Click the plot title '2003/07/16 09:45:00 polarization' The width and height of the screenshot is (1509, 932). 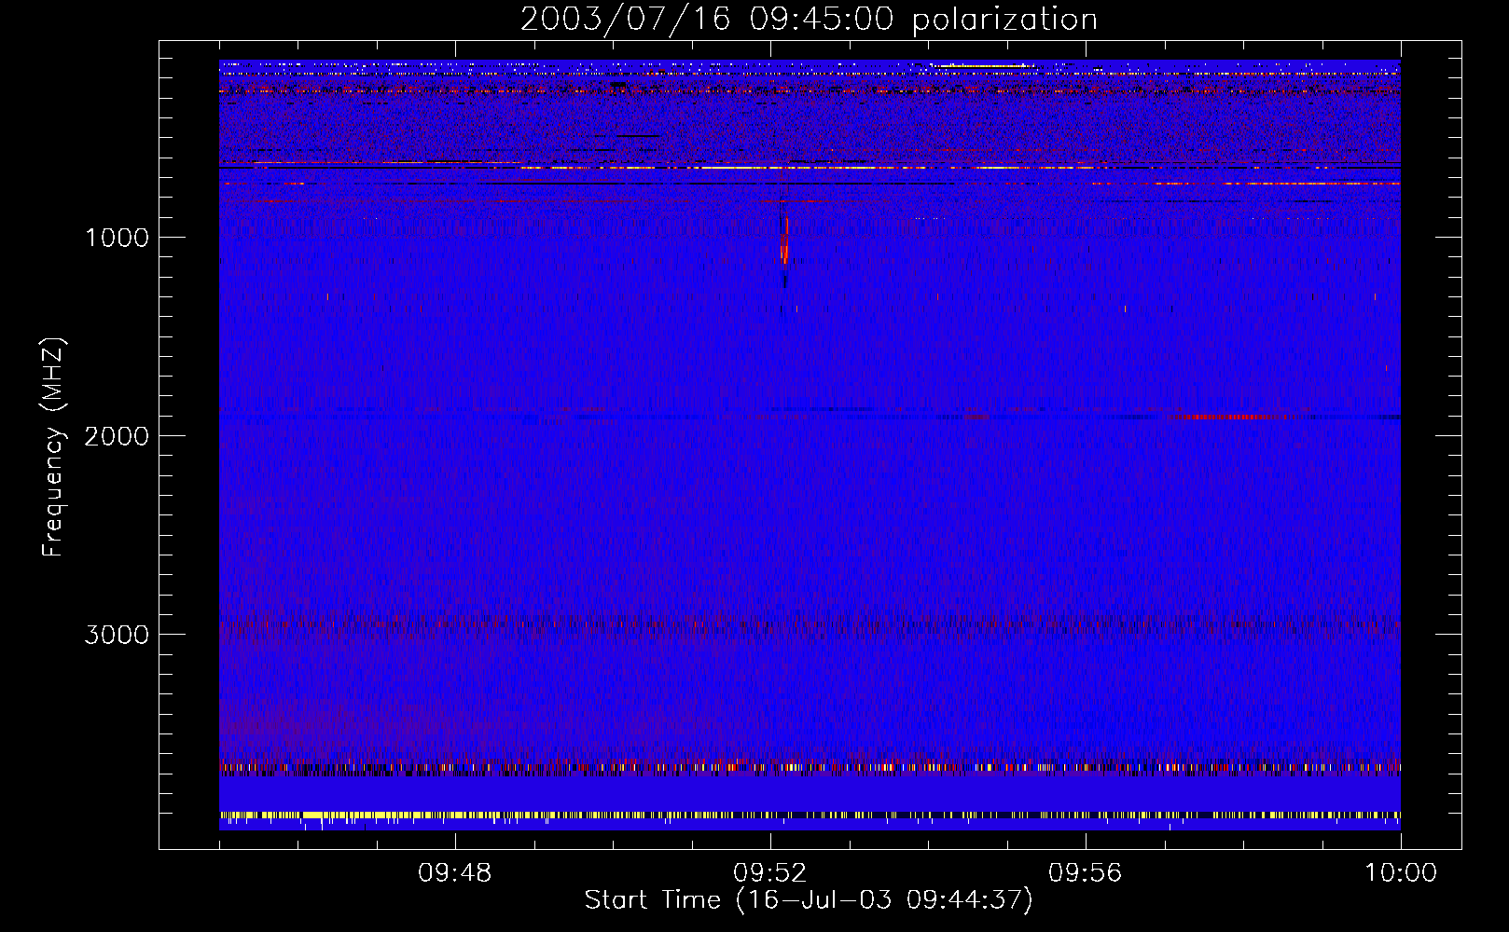(x=809, y=20)
